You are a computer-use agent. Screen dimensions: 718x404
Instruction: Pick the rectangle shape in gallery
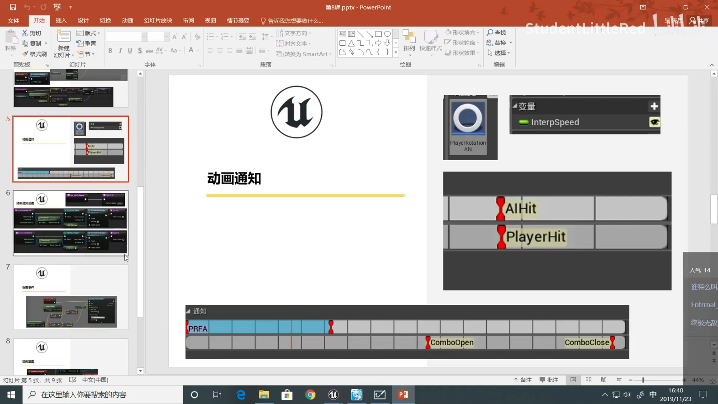coord(378,34)
